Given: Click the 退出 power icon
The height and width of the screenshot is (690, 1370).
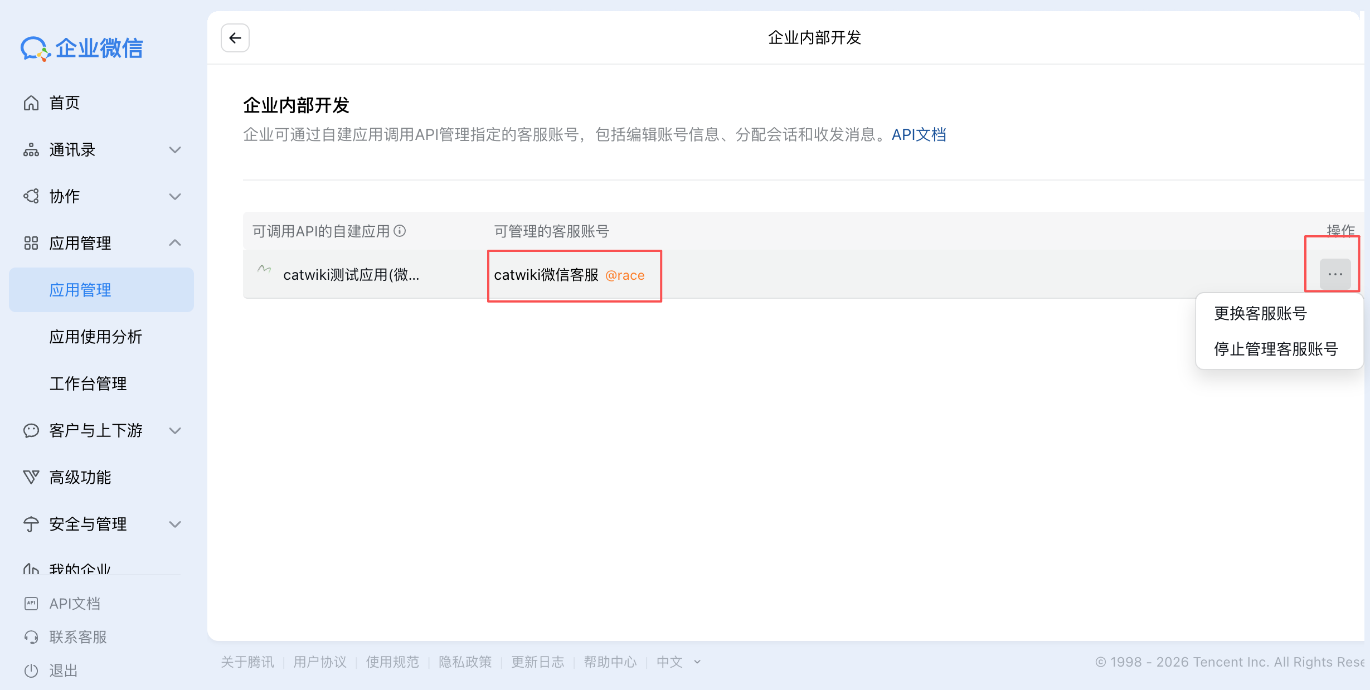Looking at the screenshot, I should point(31,670).
